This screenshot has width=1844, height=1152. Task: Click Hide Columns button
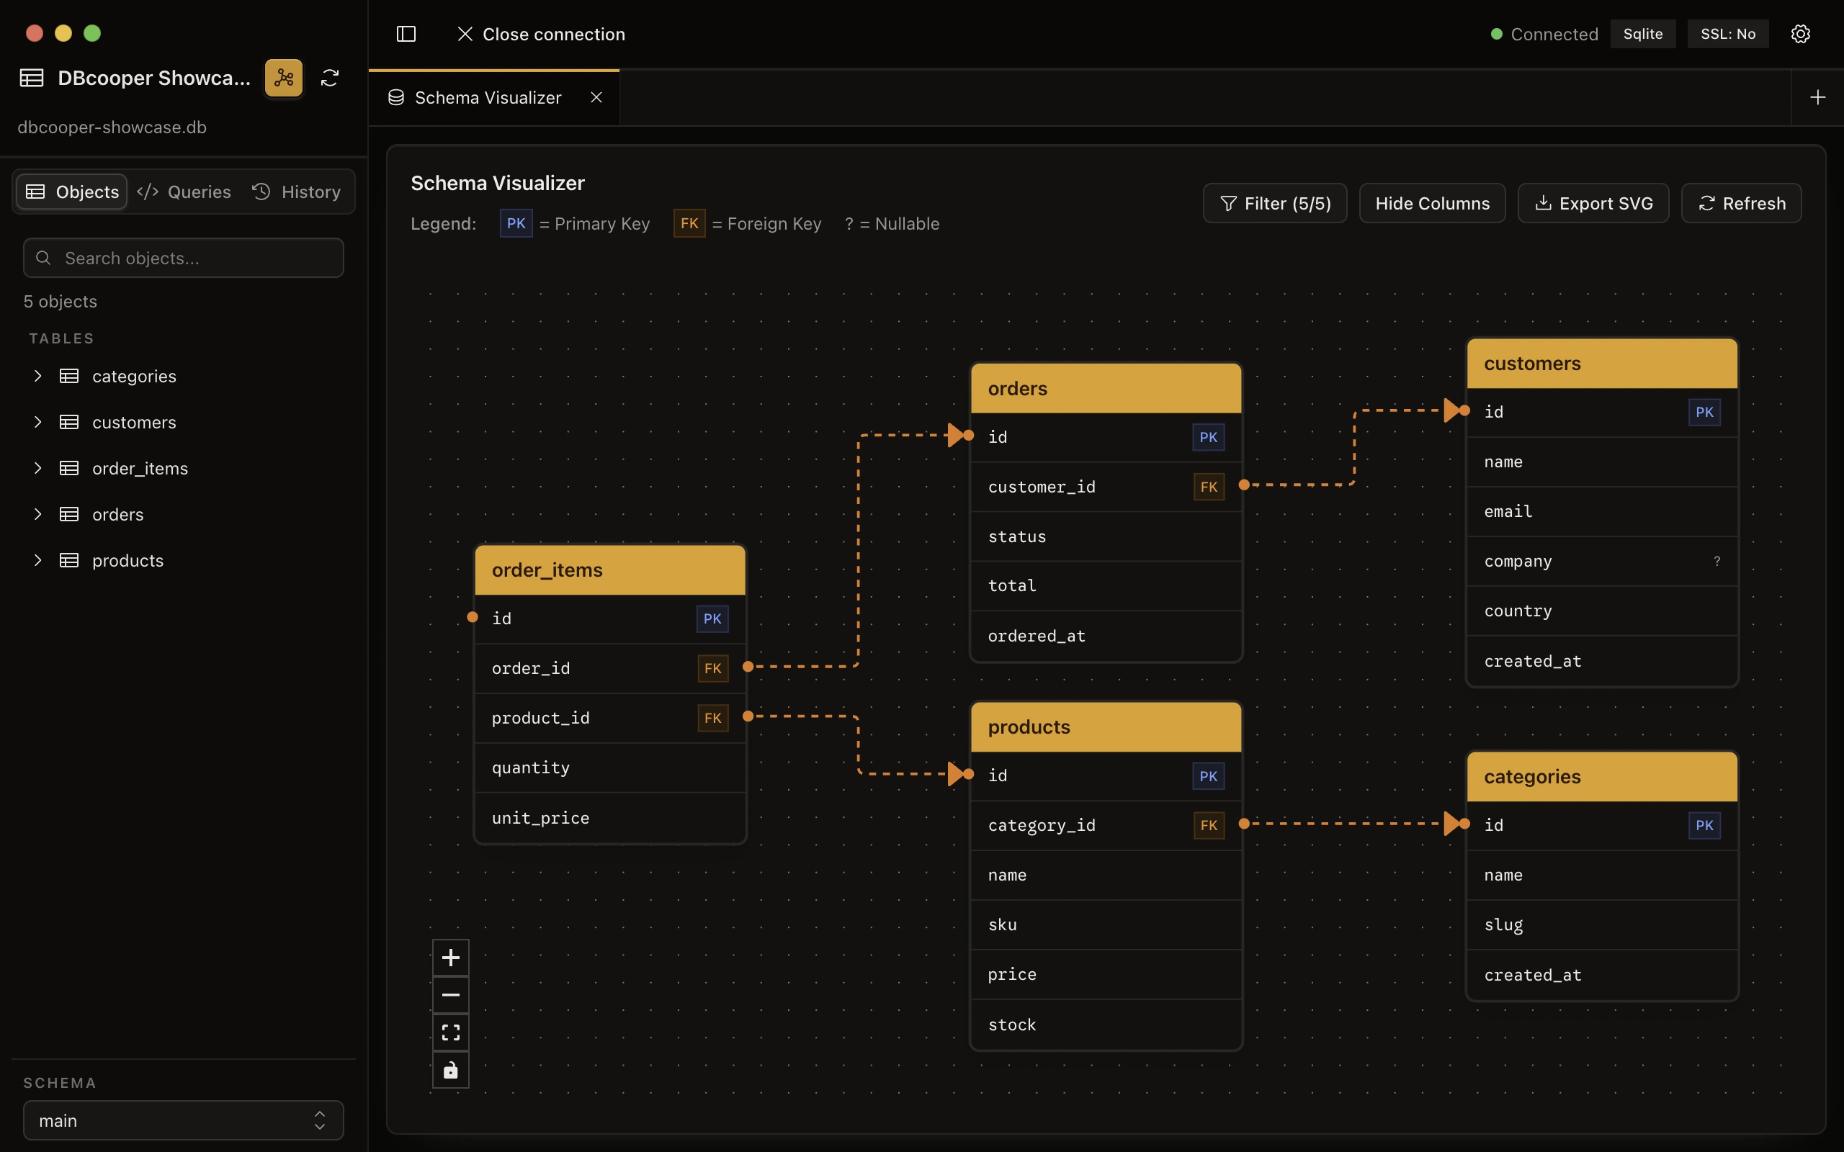pyautogui.click(x=1432, y=204)
